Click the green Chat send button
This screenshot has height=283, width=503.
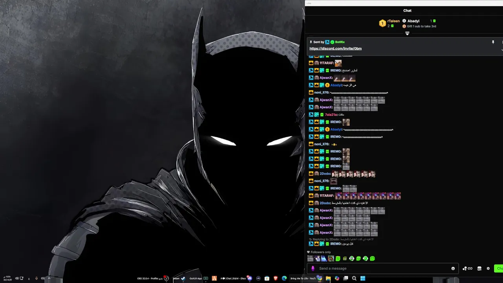(x=498, y=268)
